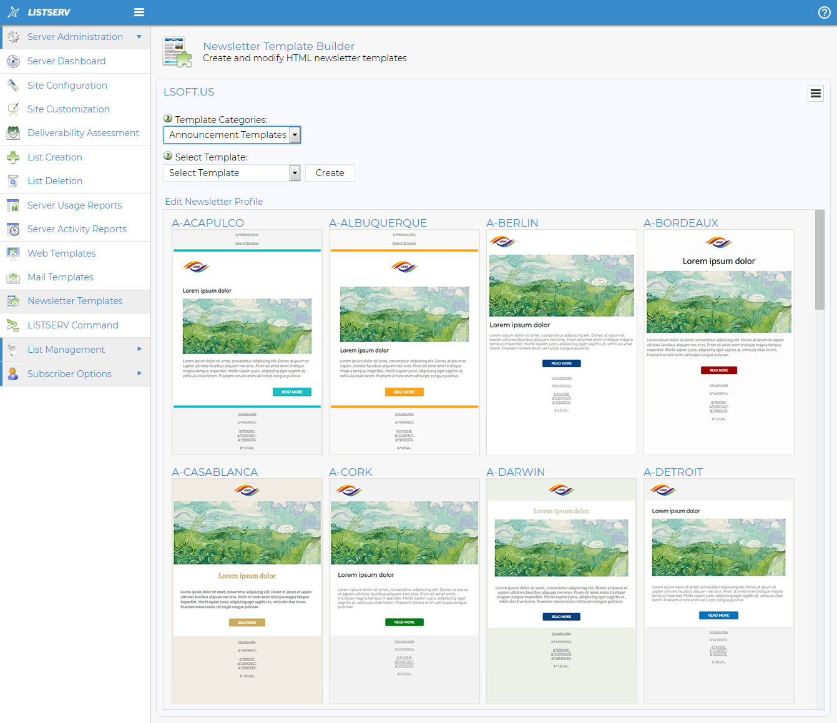The image size is (837, 723).
Task: Click the Create button
Action: (330, 173)
